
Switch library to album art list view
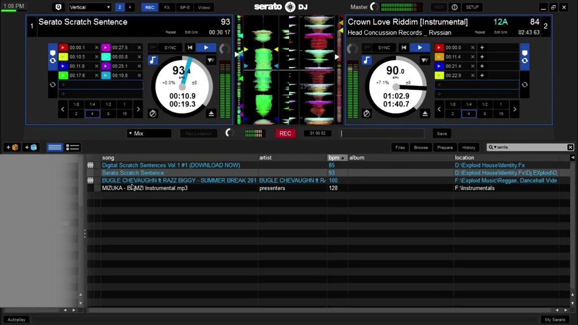click(73, 147)
